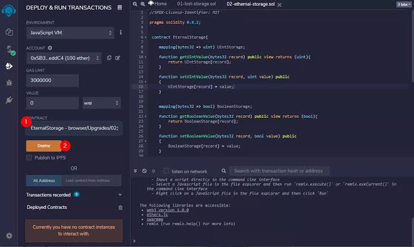
Task: Click the orange Deploy button
Action: click(43, 145)
